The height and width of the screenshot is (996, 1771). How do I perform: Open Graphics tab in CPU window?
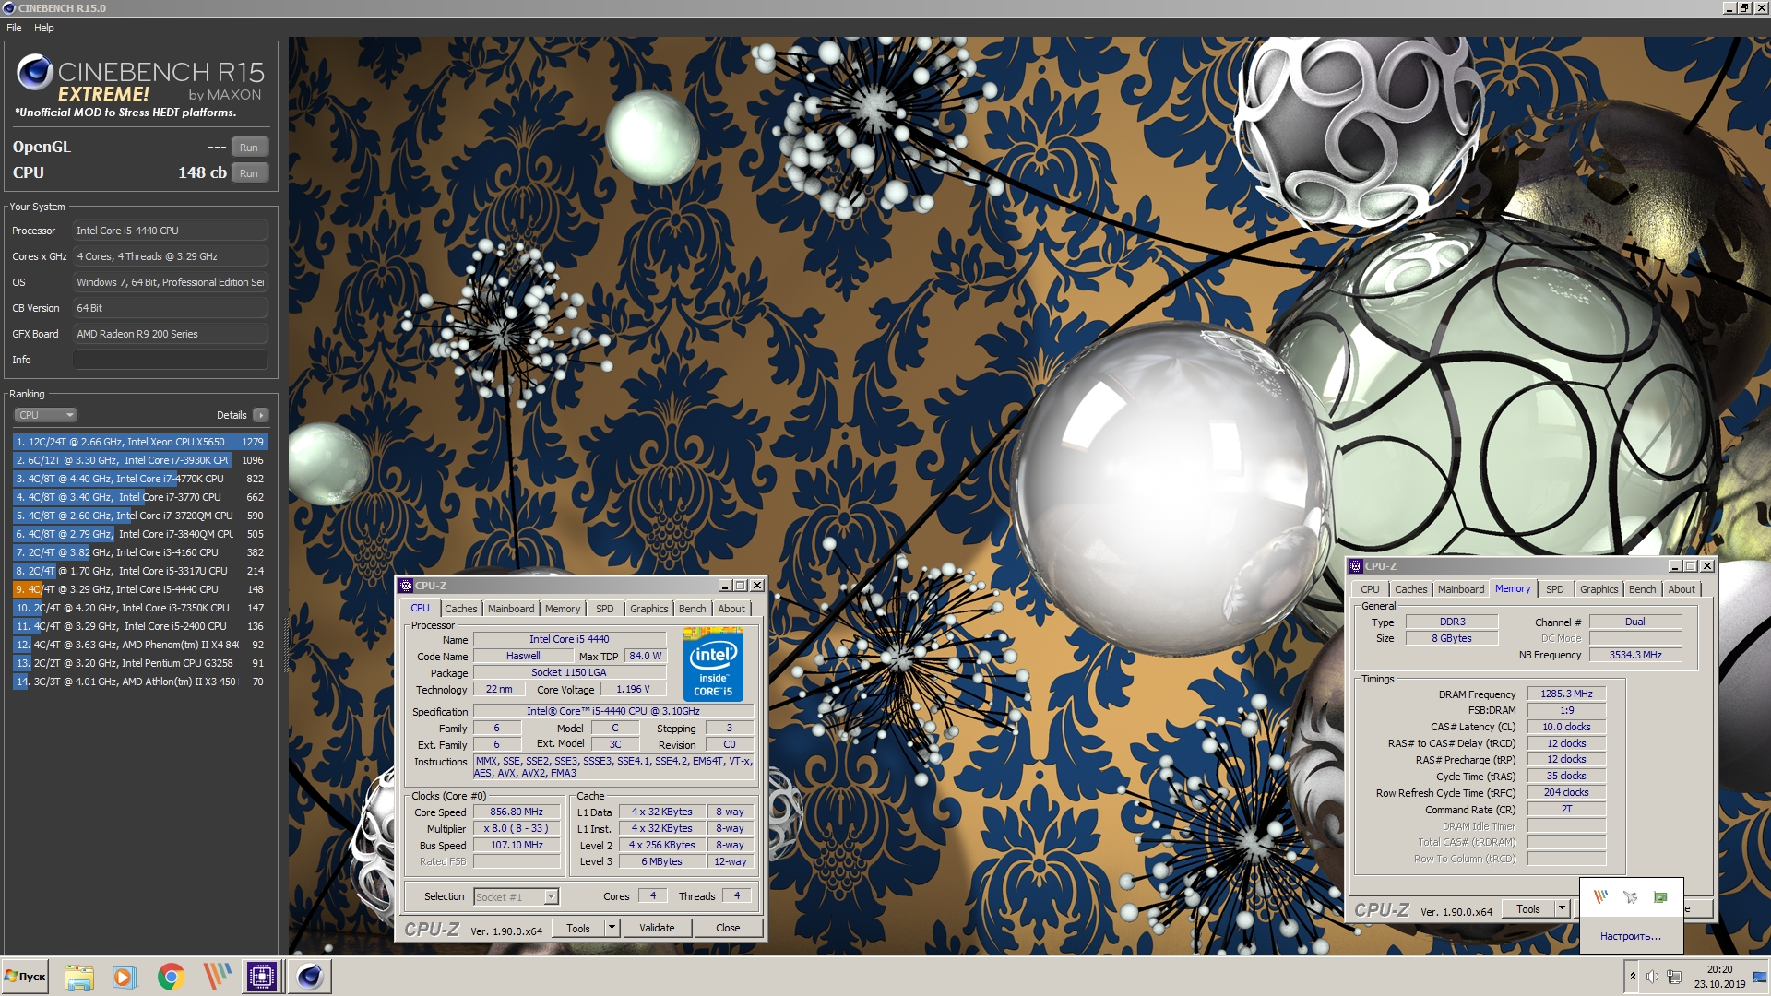point(649,609)
